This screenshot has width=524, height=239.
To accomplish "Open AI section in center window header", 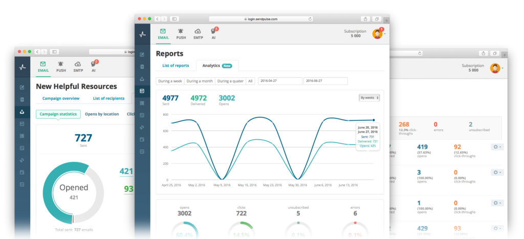I will coord(213,34).
